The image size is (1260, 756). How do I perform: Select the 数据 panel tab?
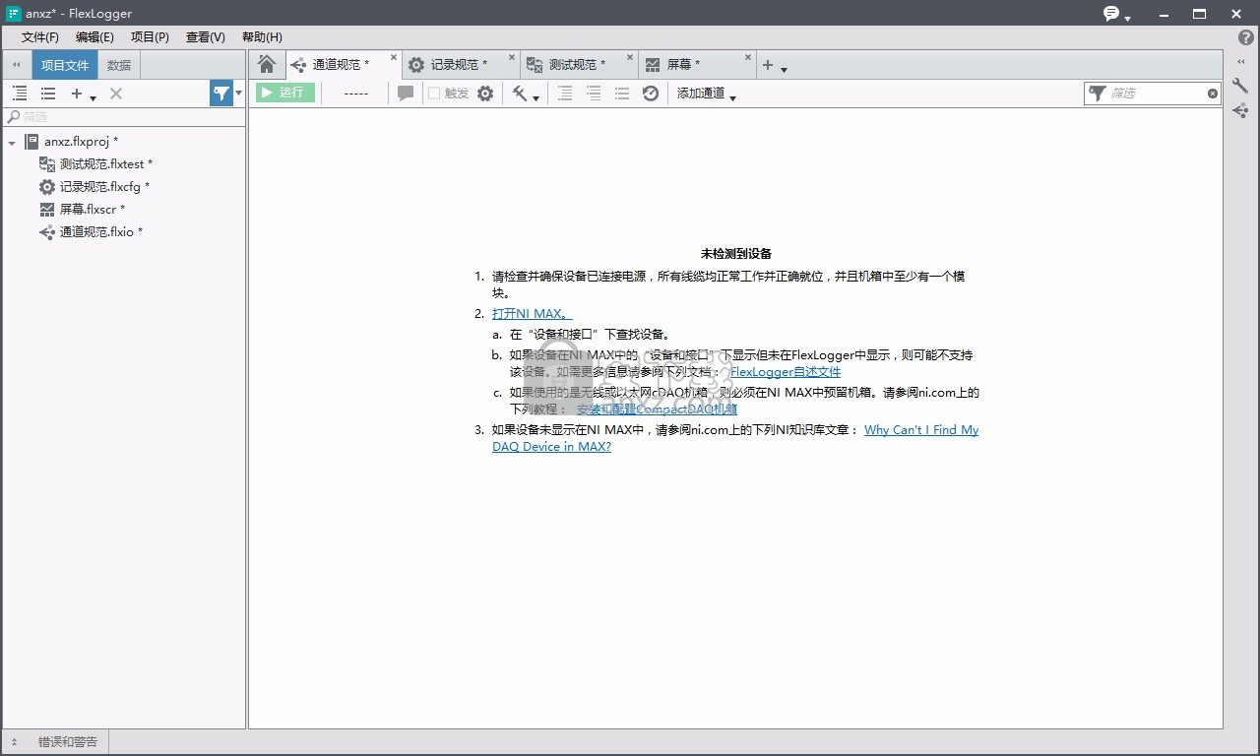click(x=119, y=65)
